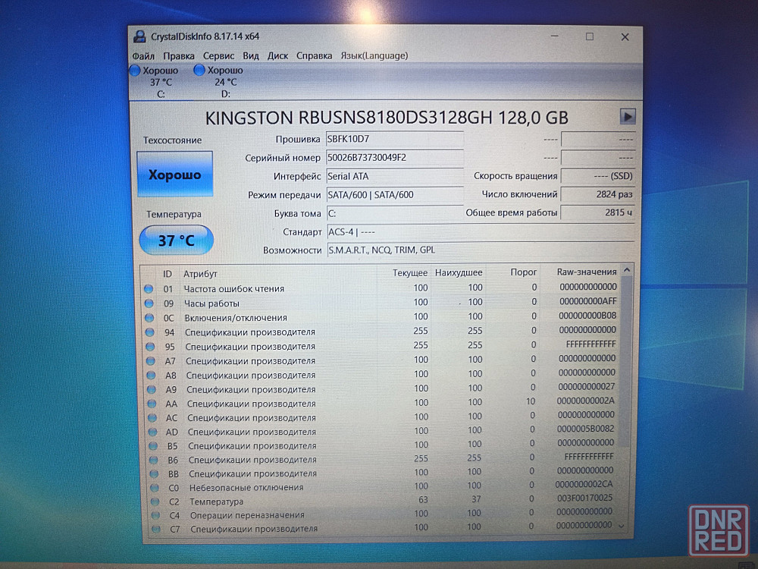Click status icon of row 94

click(150, 332)
